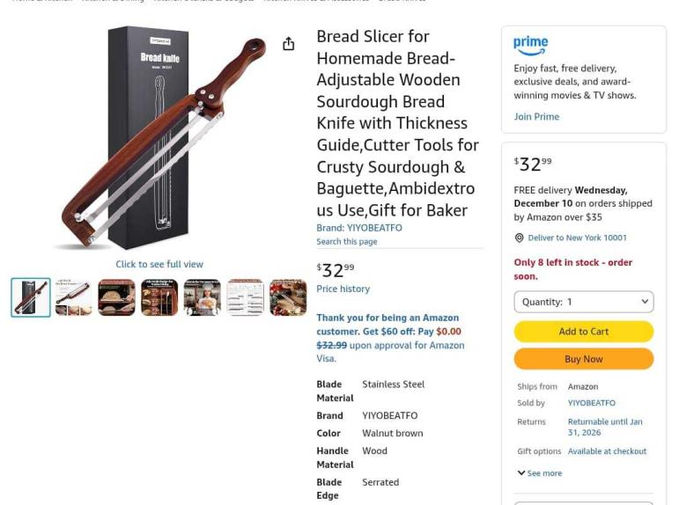Click the deliver-to location pin icon
Image resolution: width=679 pixels, height=505 pixels.
[519, 238]
